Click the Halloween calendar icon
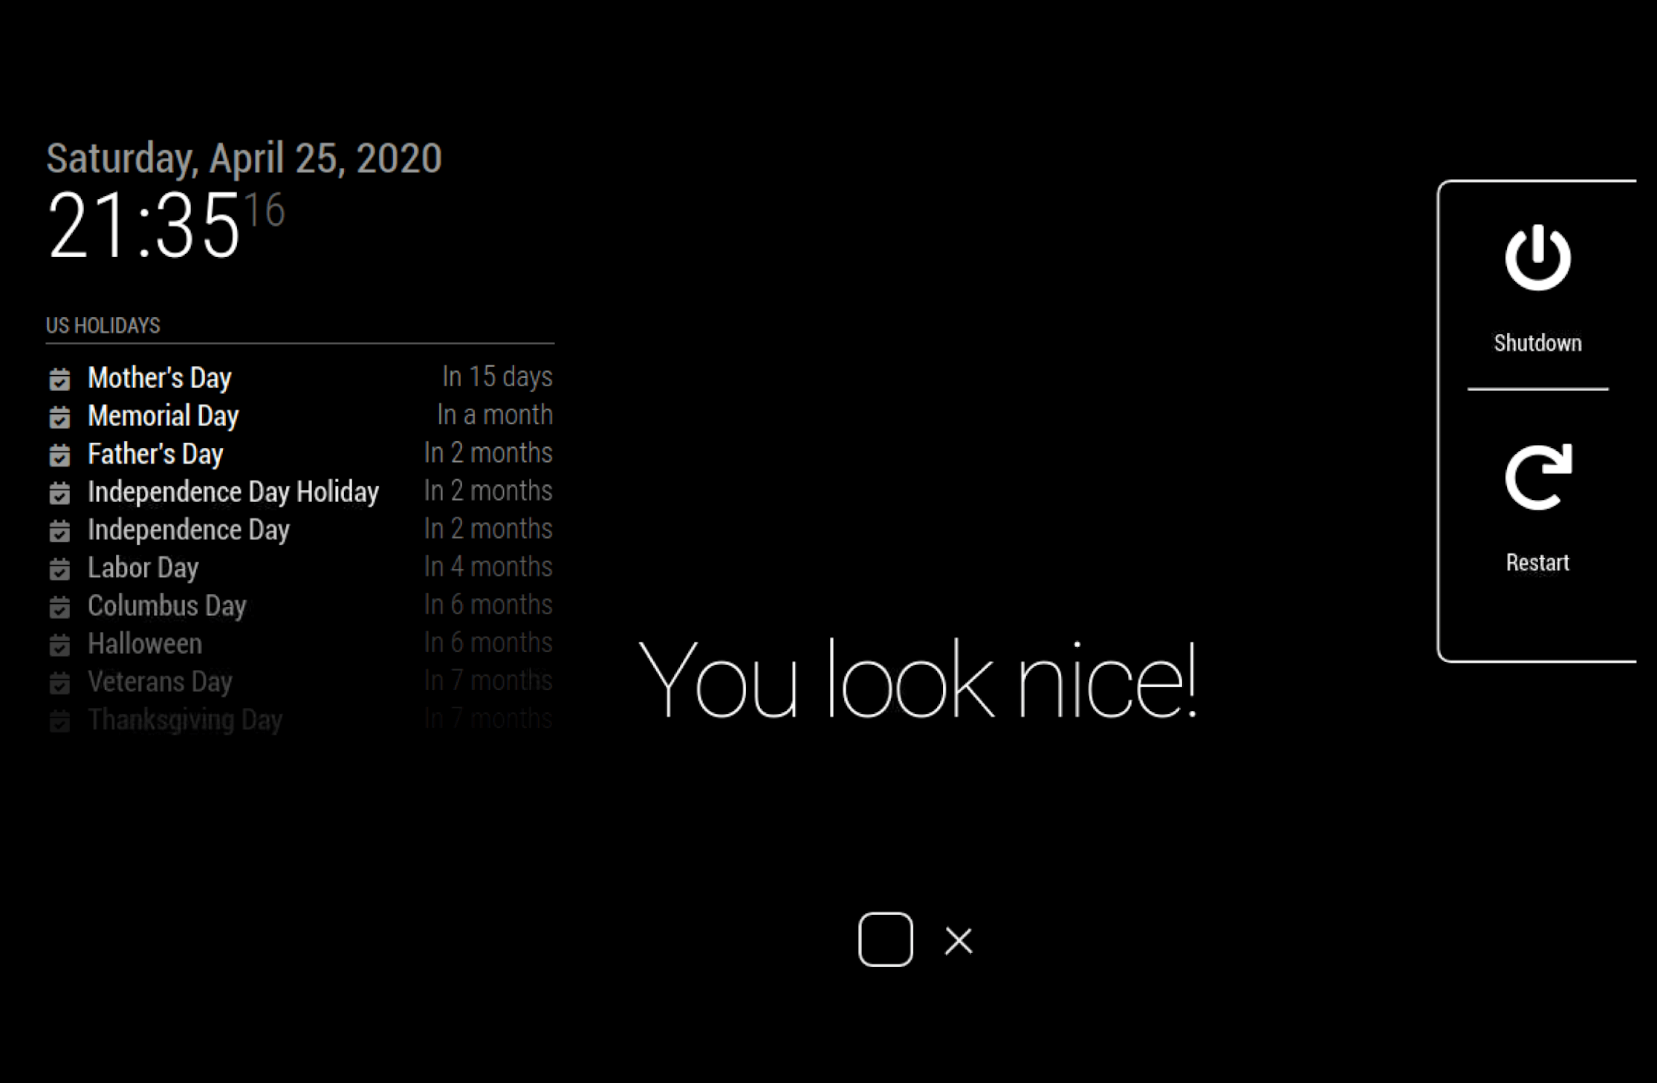1657x1083 pixels. click(x=60, y=642)
